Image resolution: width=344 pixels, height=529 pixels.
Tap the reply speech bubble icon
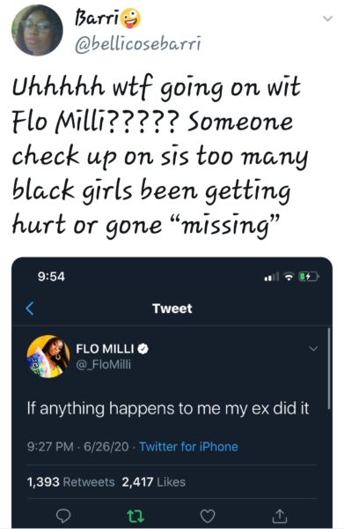click(63, 515)
